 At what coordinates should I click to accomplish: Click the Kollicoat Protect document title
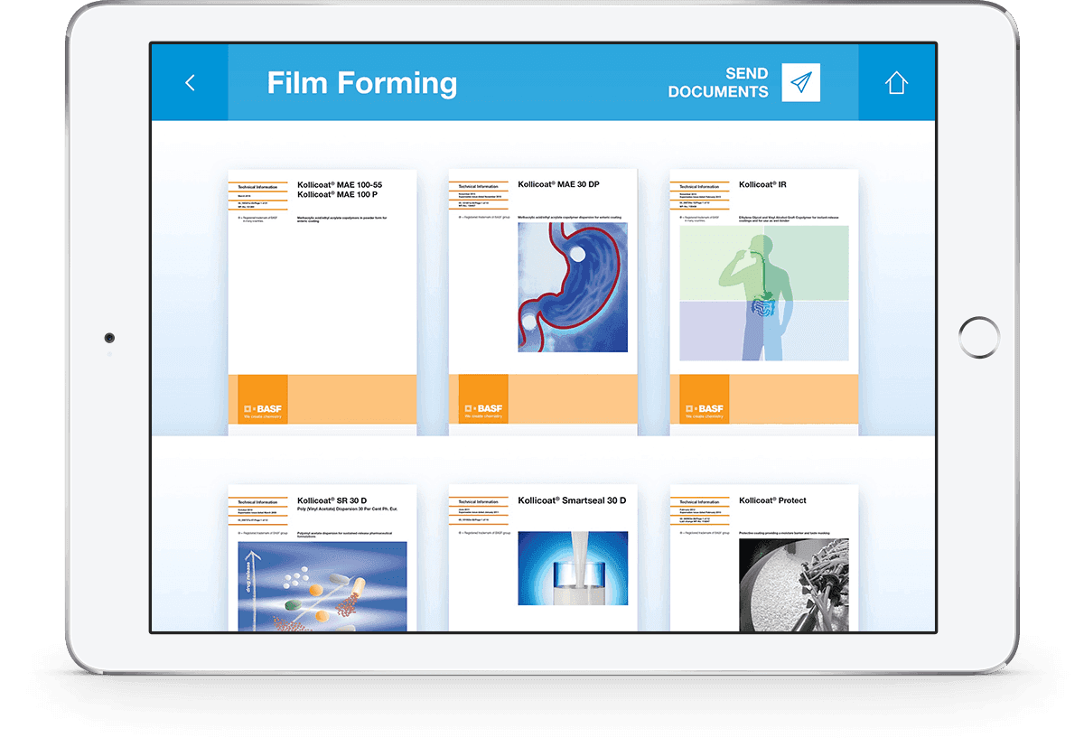pos(772,500)
